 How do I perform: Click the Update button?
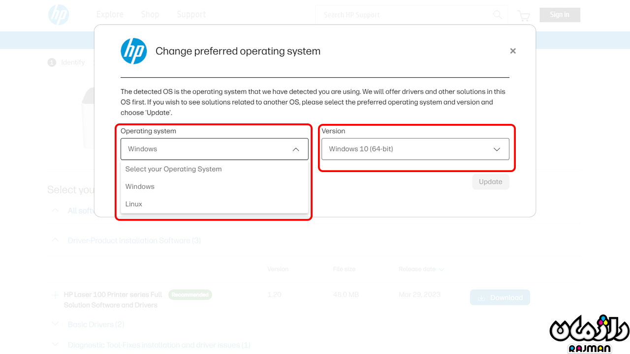[x=491, y=182]
